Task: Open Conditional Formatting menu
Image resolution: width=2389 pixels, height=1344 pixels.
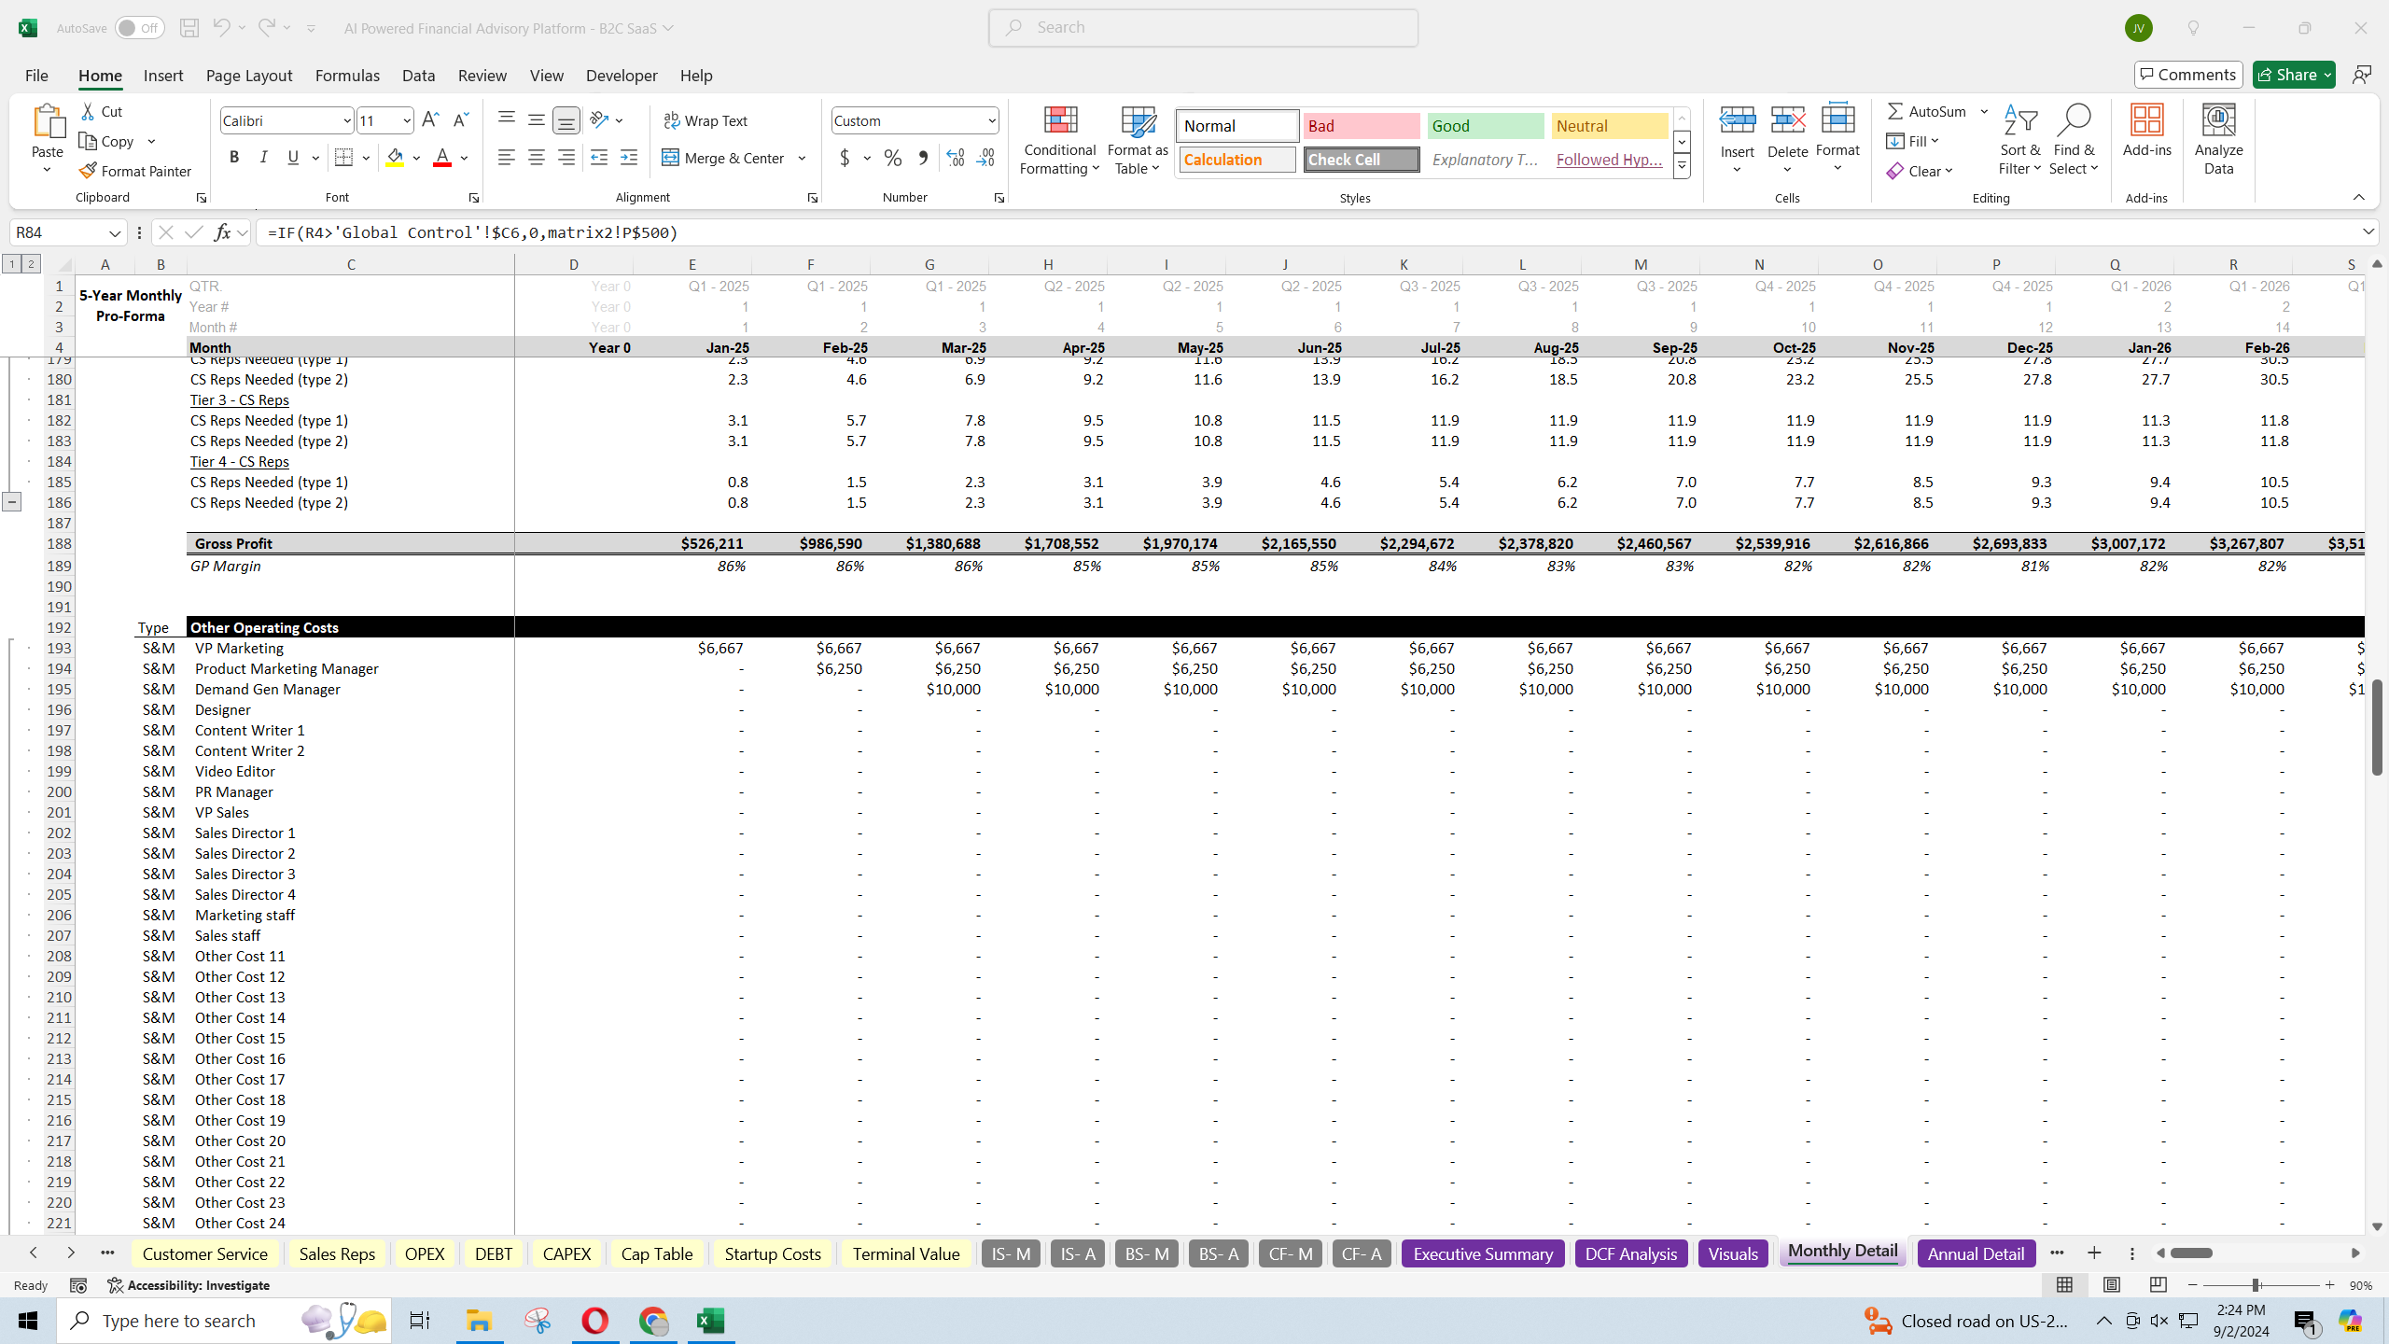Action: pos(1059,140)
